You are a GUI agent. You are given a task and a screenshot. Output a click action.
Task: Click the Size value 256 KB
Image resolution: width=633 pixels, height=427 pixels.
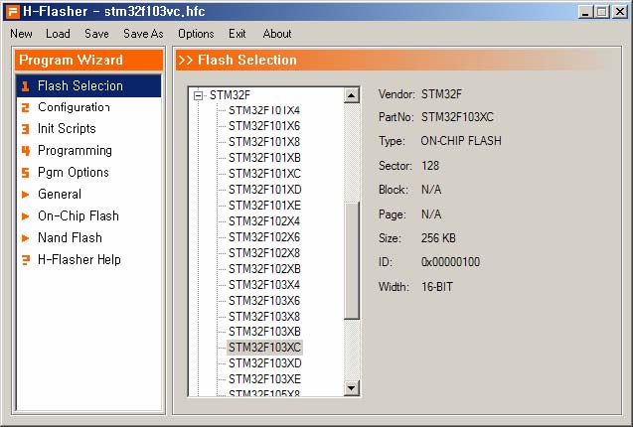[x=438, y=238]
